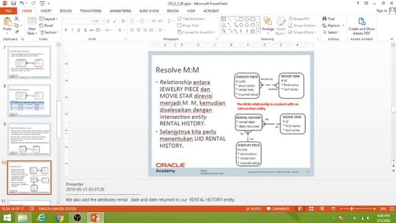Viewport: 396px width, 223px height.
Task: Align text left
Action: pyautogui.click(x=132, y=30)
